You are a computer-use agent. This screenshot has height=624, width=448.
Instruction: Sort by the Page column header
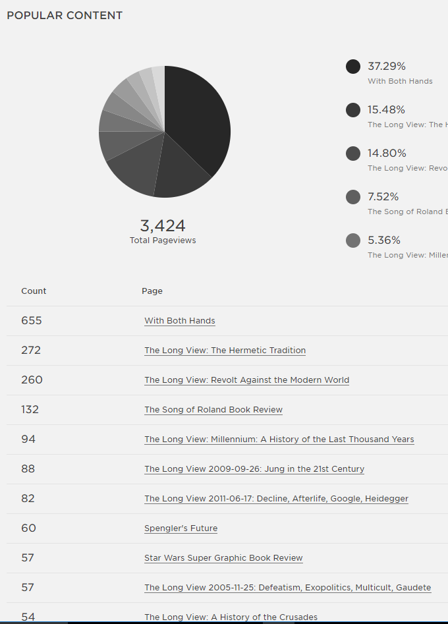point(152,291)
